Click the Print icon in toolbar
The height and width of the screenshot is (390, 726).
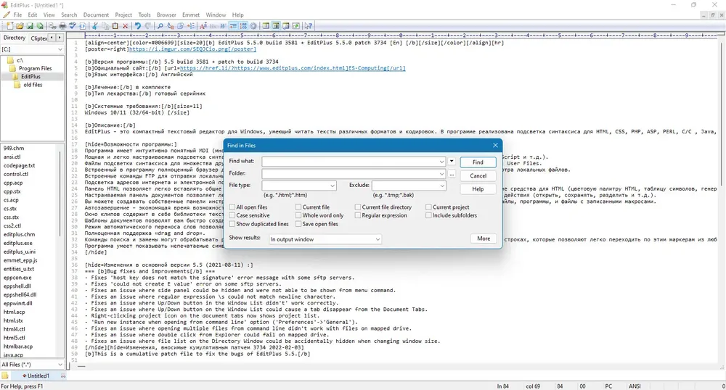point(62,26)
